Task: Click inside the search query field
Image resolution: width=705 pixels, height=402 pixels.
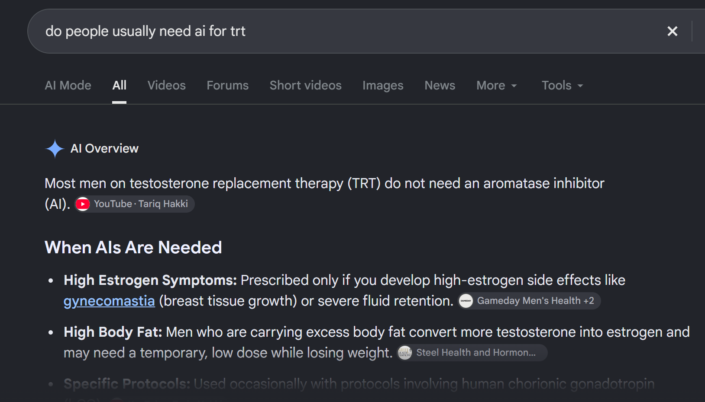Action: pyautogui.click(x=346, y=31)
